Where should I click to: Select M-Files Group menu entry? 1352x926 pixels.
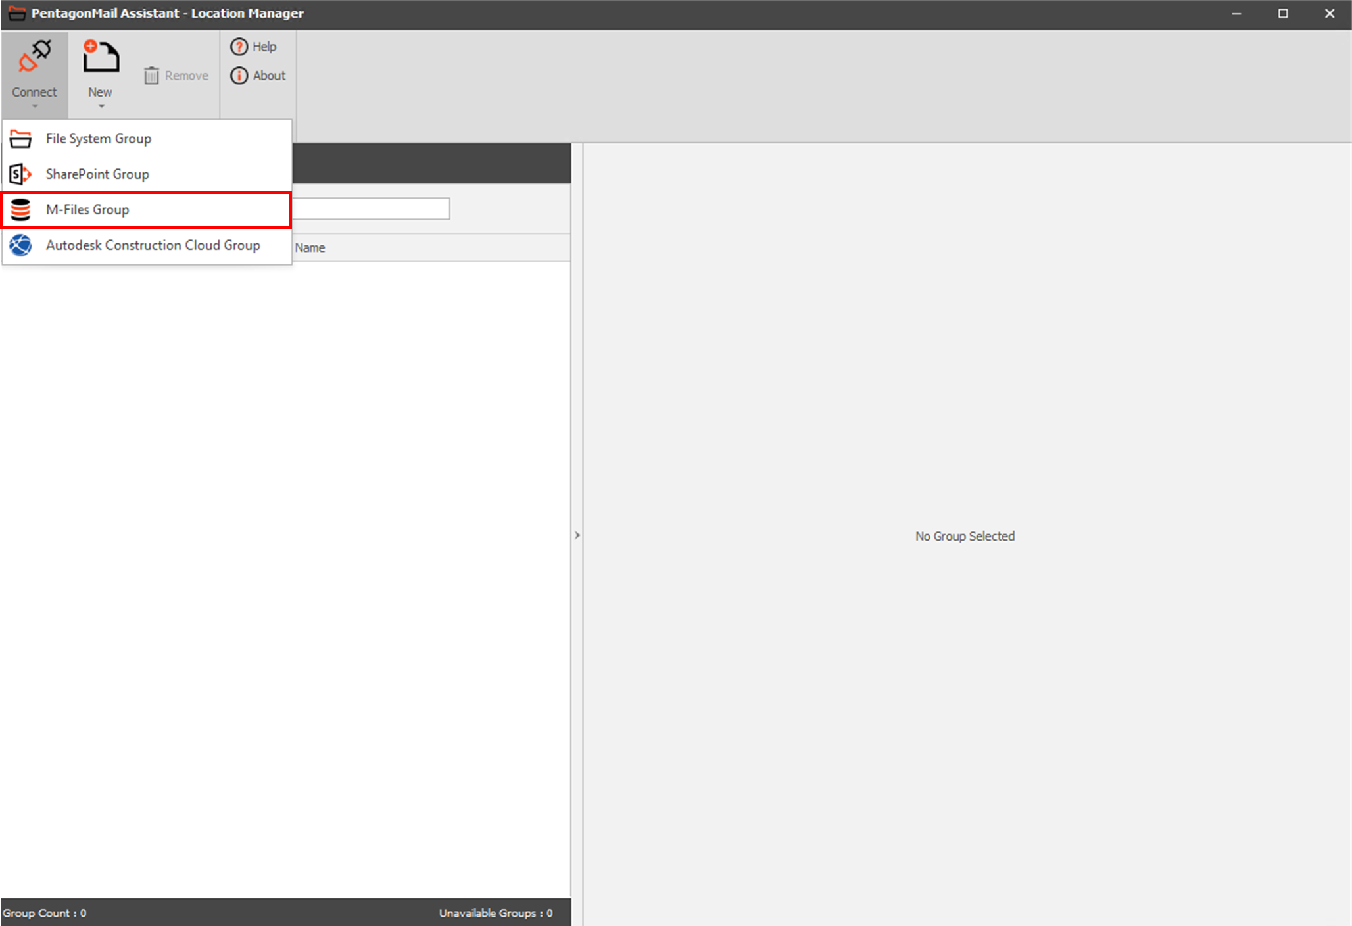point(87,210)
